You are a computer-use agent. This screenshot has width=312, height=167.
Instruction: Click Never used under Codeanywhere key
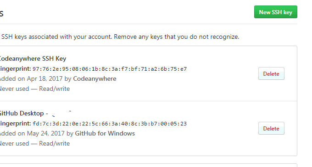point(14,89)
